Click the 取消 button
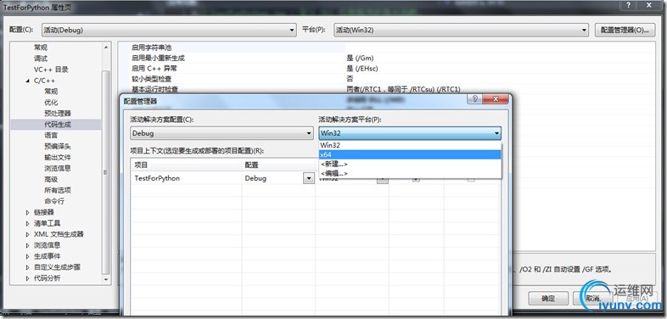This screenshot has width=667, height=319. pos(592,298)
